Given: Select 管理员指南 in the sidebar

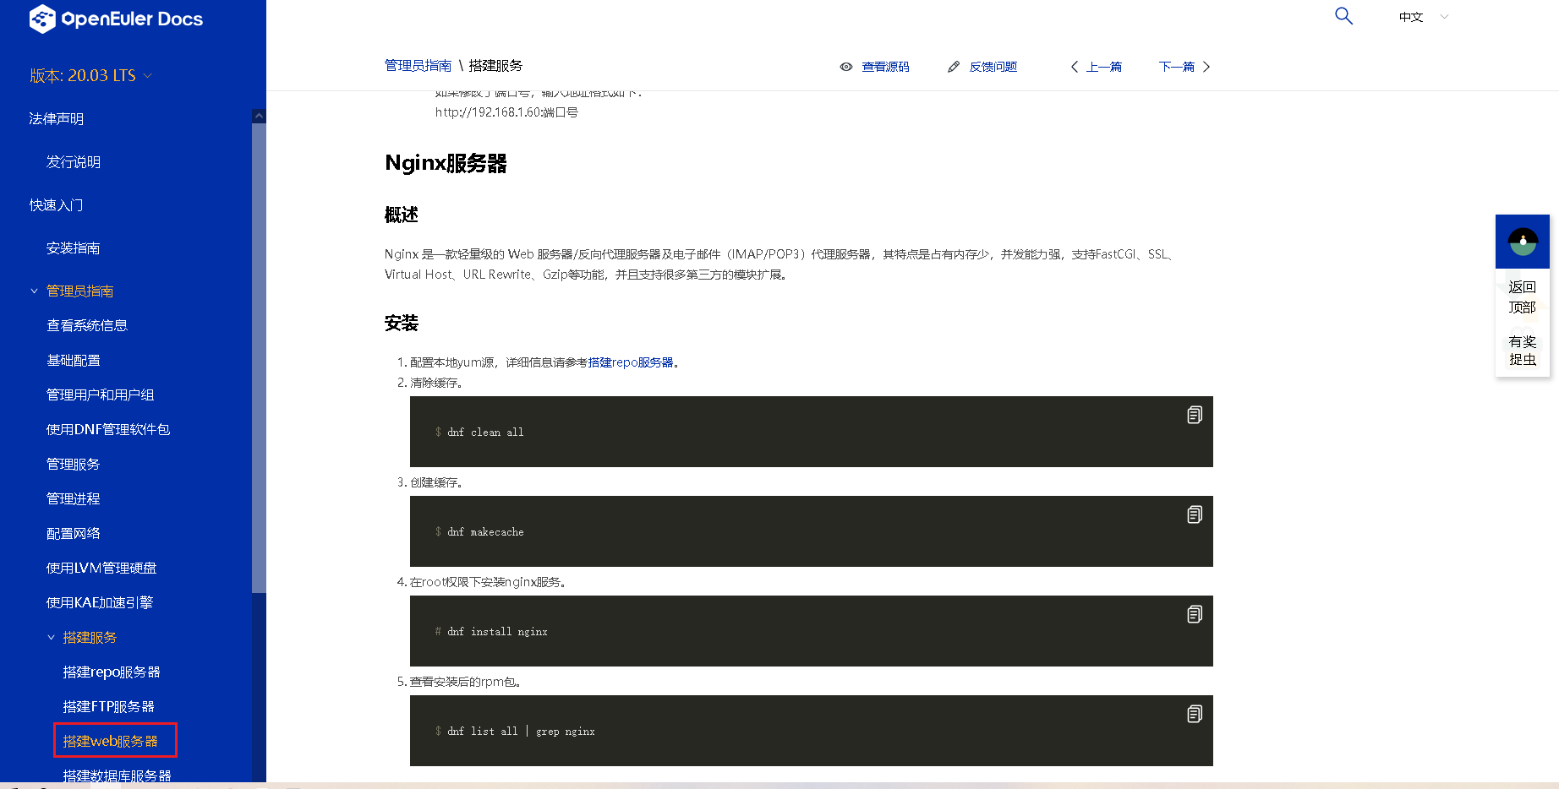Looking at the screenshot, I should click(80, 291).
